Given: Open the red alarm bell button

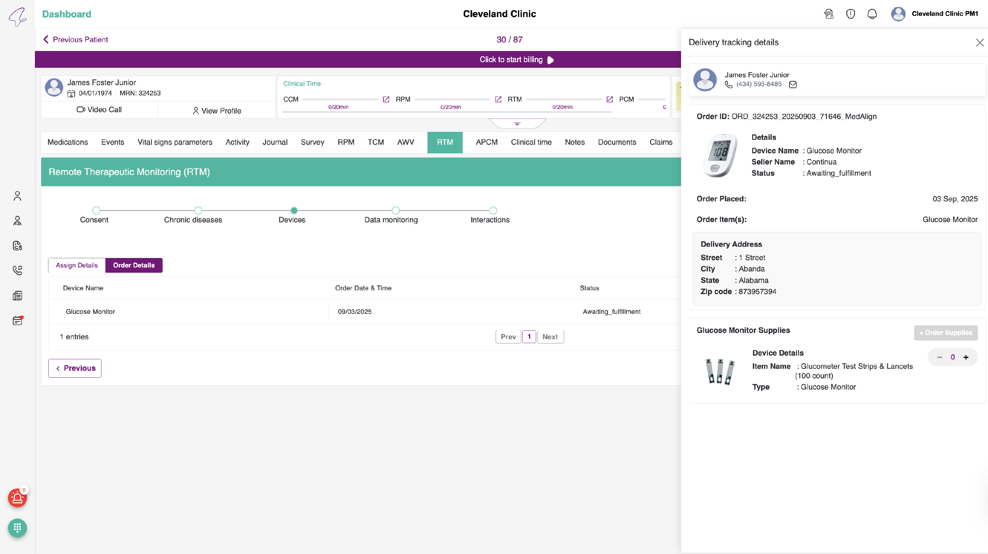Looking at the screenshot, I should click(17, 498).
